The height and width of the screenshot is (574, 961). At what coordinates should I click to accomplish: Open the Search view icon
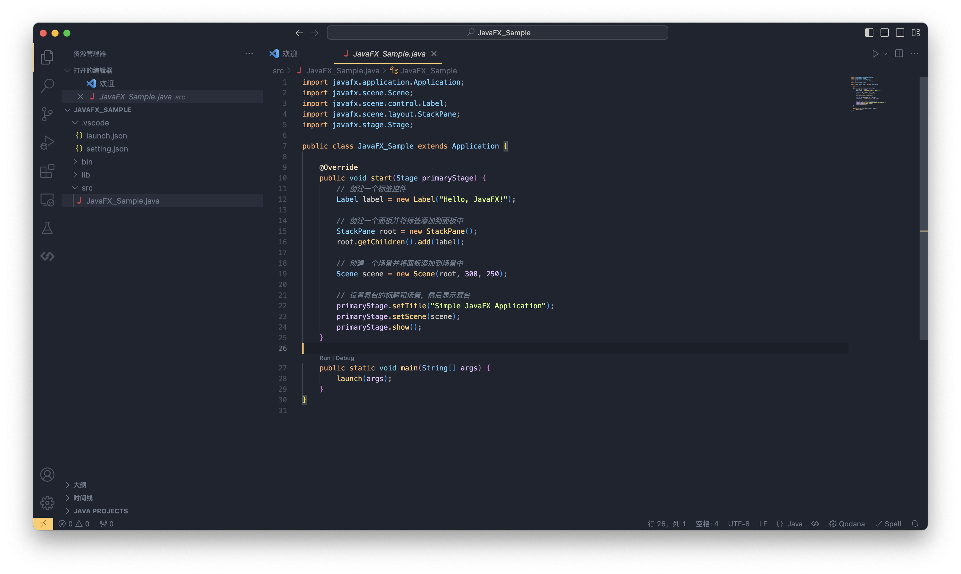tap(47, 86)
